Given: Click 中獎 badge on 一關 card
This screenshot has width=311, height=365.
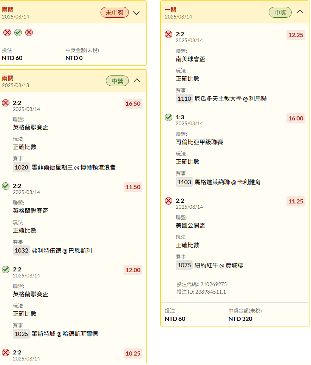Looking at the screenshot, I should 280,12.
